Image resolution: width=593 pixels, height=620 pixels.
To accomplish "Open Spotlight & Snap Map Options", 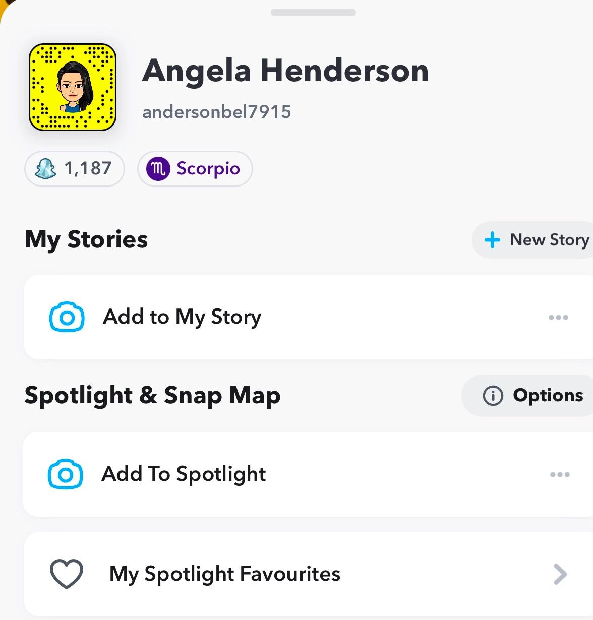I will click(x=548, y=396).
